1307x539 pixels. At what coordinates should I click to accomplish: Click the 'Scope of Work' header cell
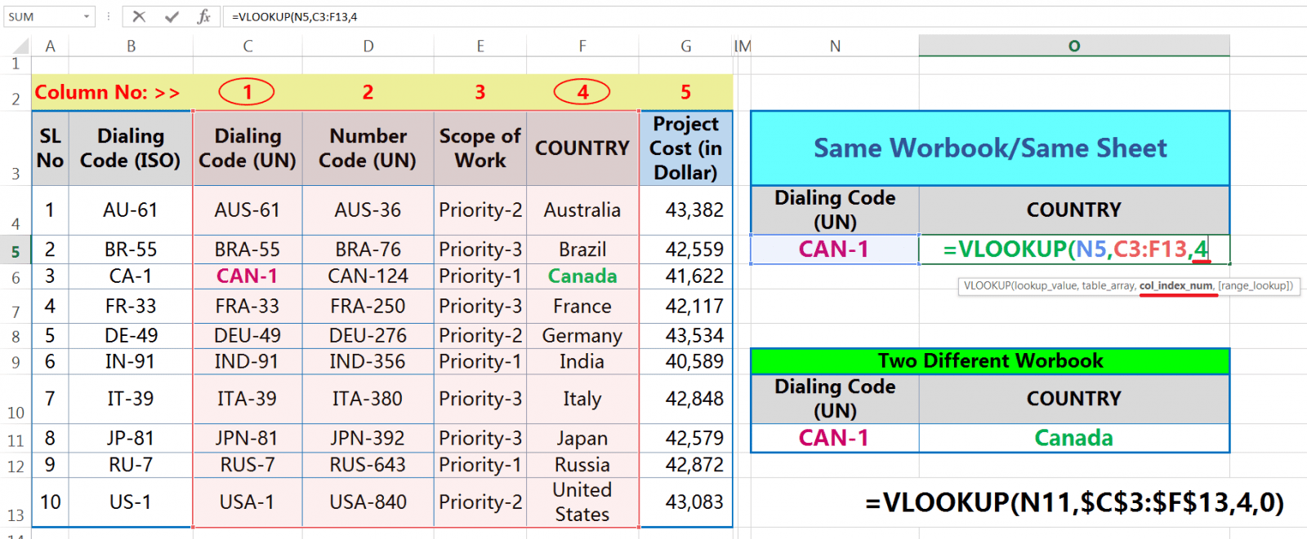point(480,148)
